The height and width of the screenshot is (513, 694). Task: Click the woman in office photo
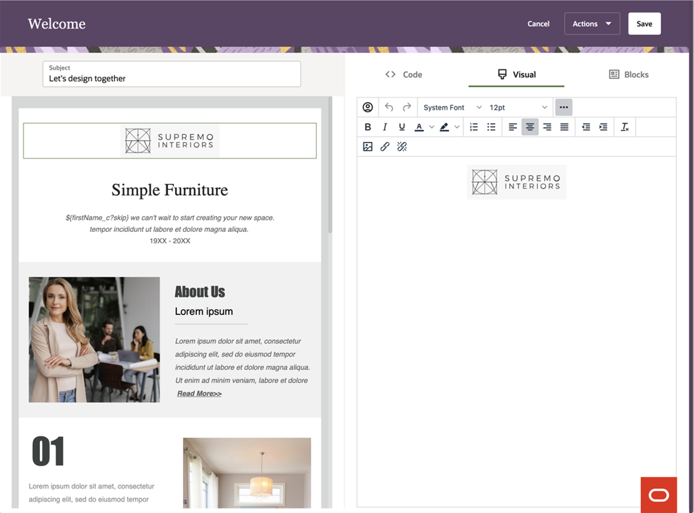[x=94, y=340]
